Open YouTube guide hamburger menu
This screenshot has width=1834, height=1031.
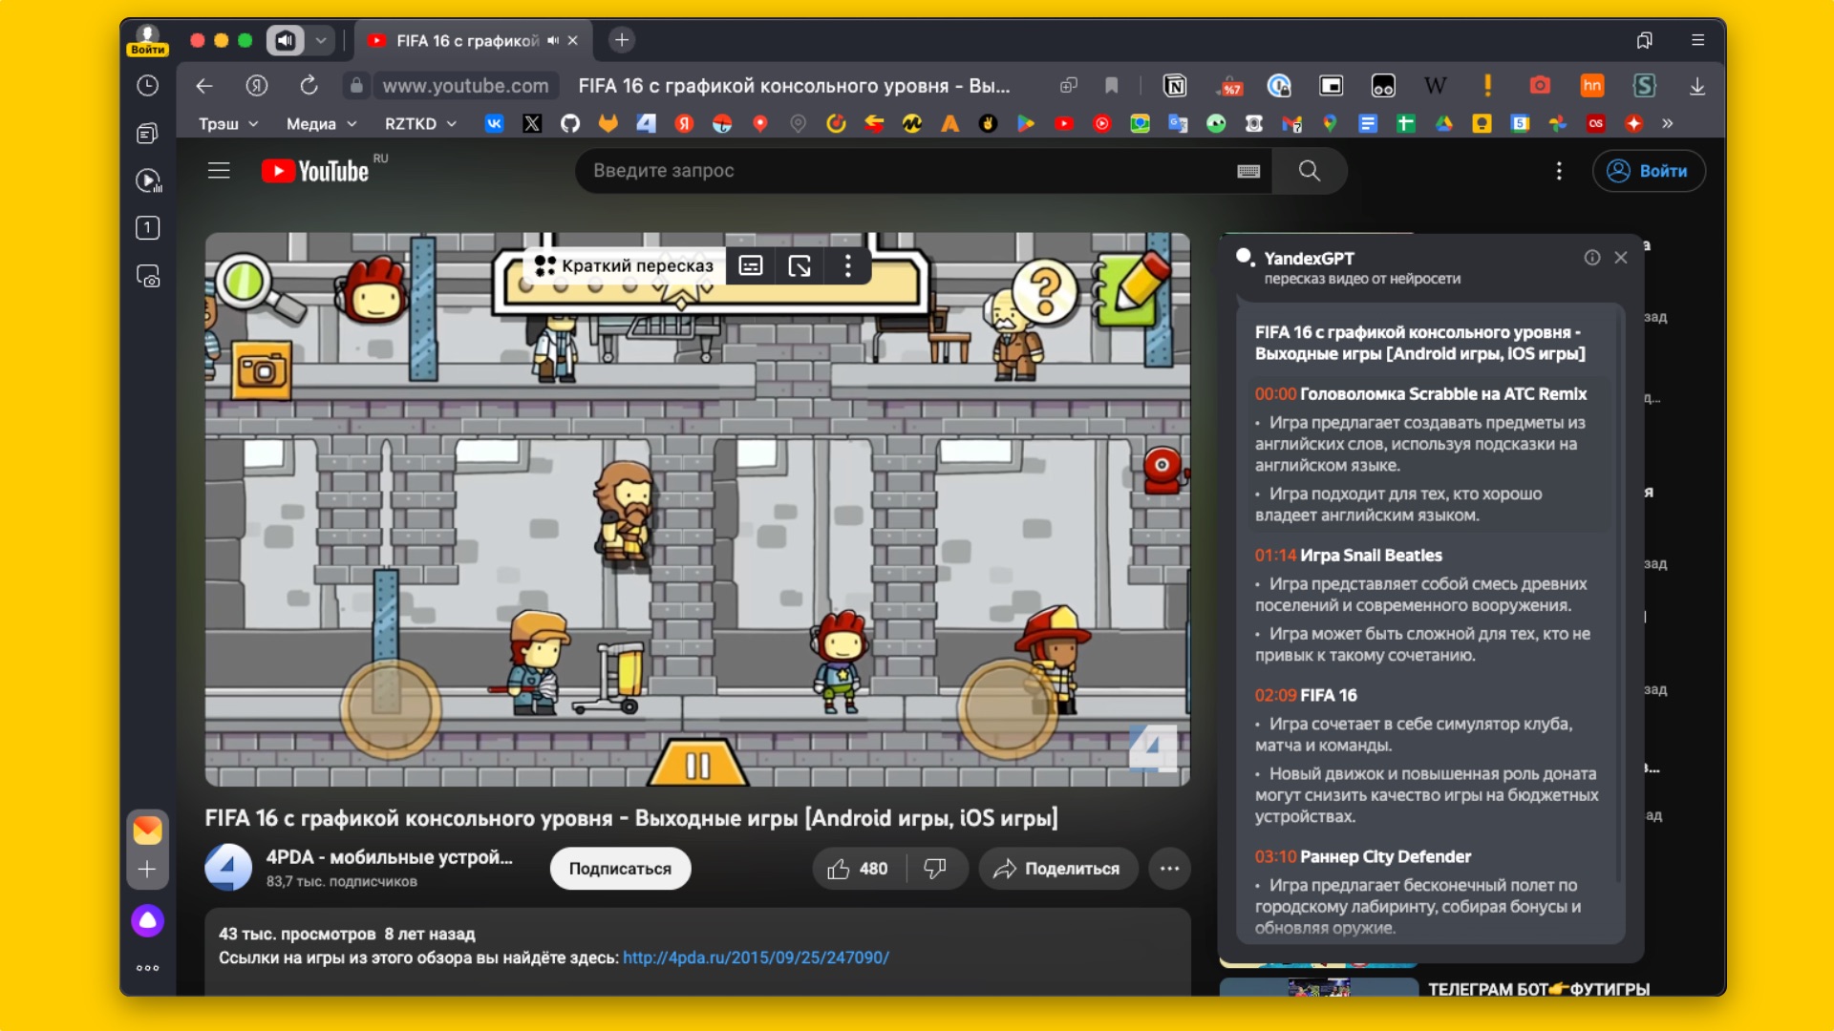219,171
